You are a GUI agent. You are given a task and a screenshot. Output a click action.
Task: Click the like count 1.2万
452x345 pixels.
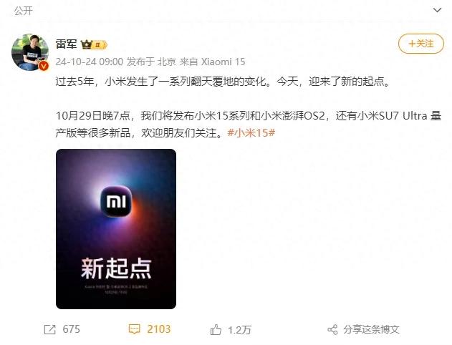coord(239,330)
